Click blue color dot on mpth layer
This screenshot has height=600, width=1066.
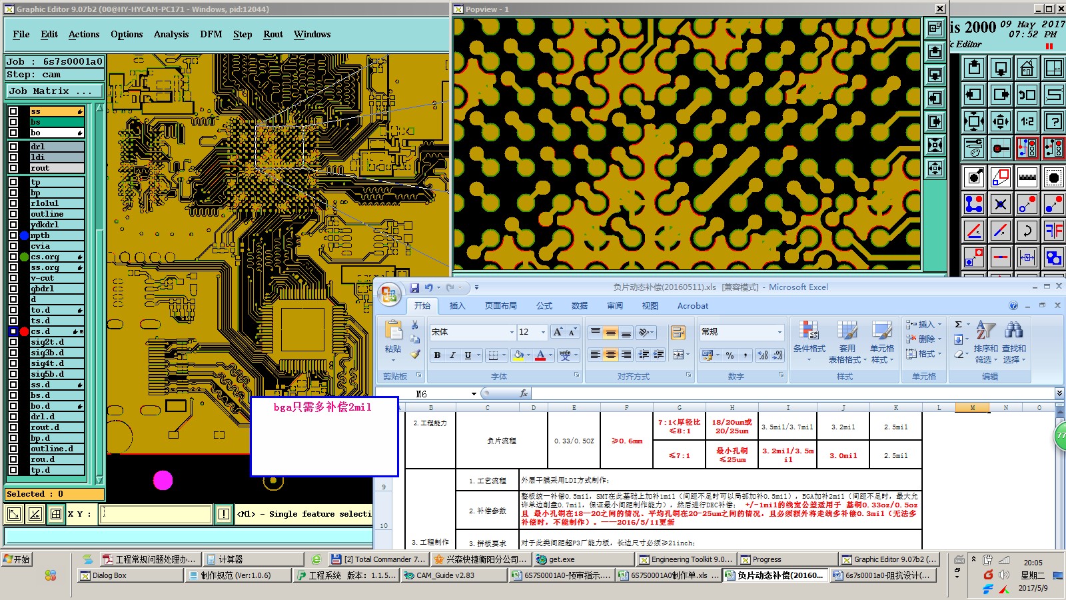pyautogui.click(x=25, y=235)
